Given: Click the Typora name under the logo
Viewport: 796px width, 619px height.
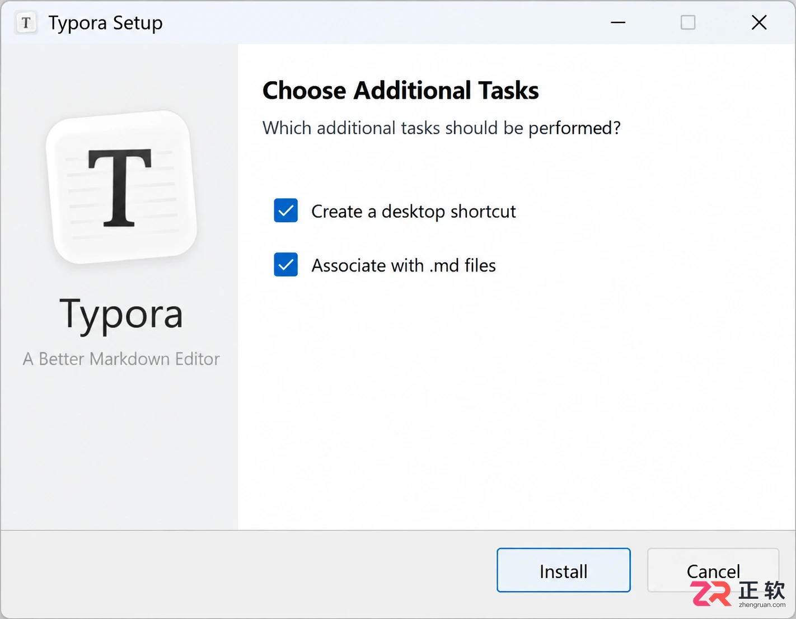Looking at the screenshot, I should click(121, 315).
